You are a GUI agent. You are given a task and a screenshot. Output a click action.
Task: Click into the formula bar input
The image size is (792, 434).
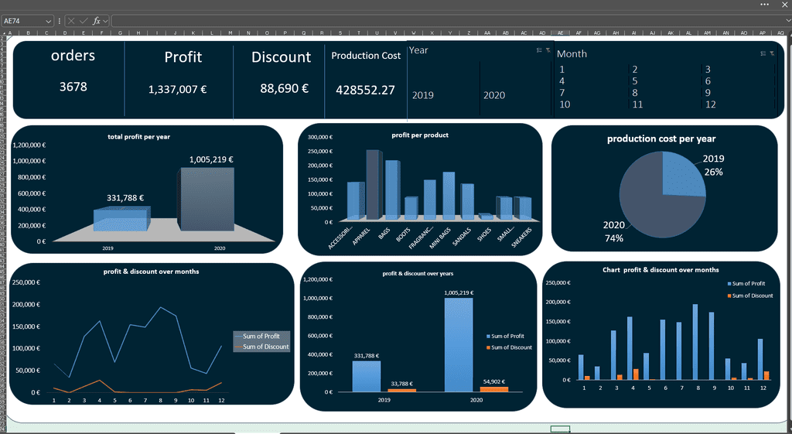[447, 21]
